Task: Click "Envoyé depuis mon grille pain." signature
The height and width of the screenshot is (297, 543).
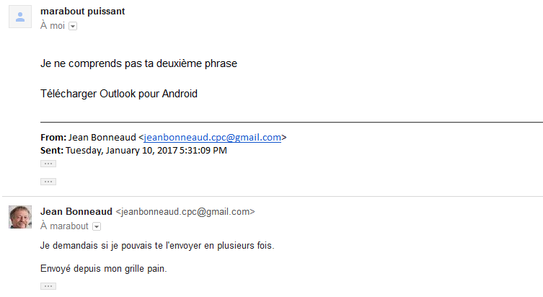Action: [x=104, y=270]
